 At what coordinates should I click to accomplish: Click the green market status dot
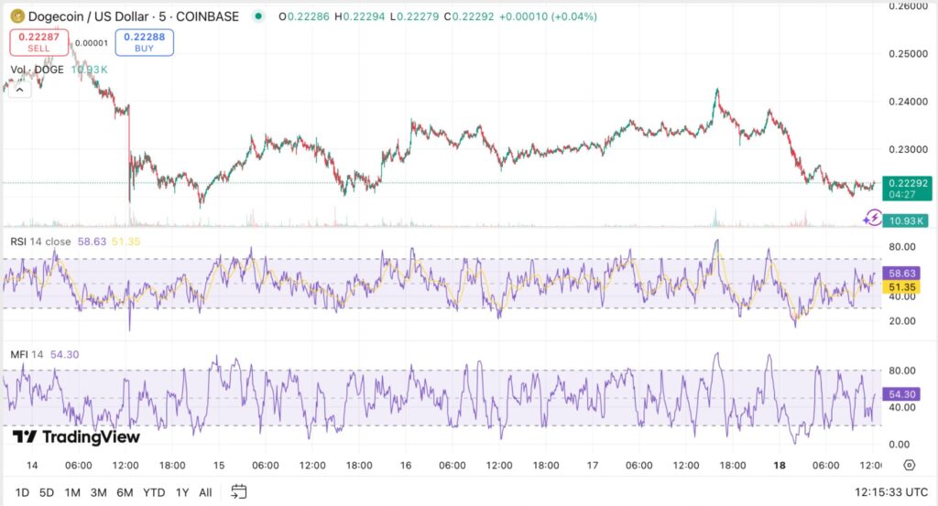(257, 16)
